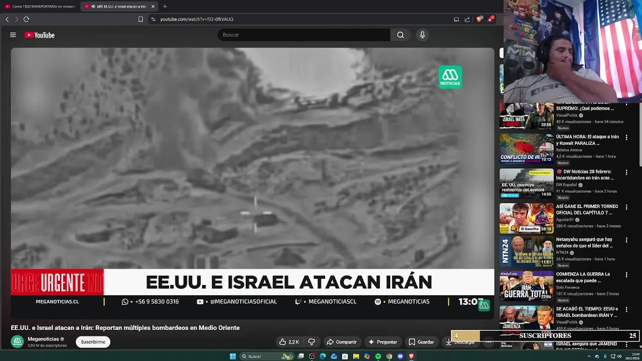
Task: Open the NTN24 channel link
Action: pyautogui.click(x=562, y=253)
